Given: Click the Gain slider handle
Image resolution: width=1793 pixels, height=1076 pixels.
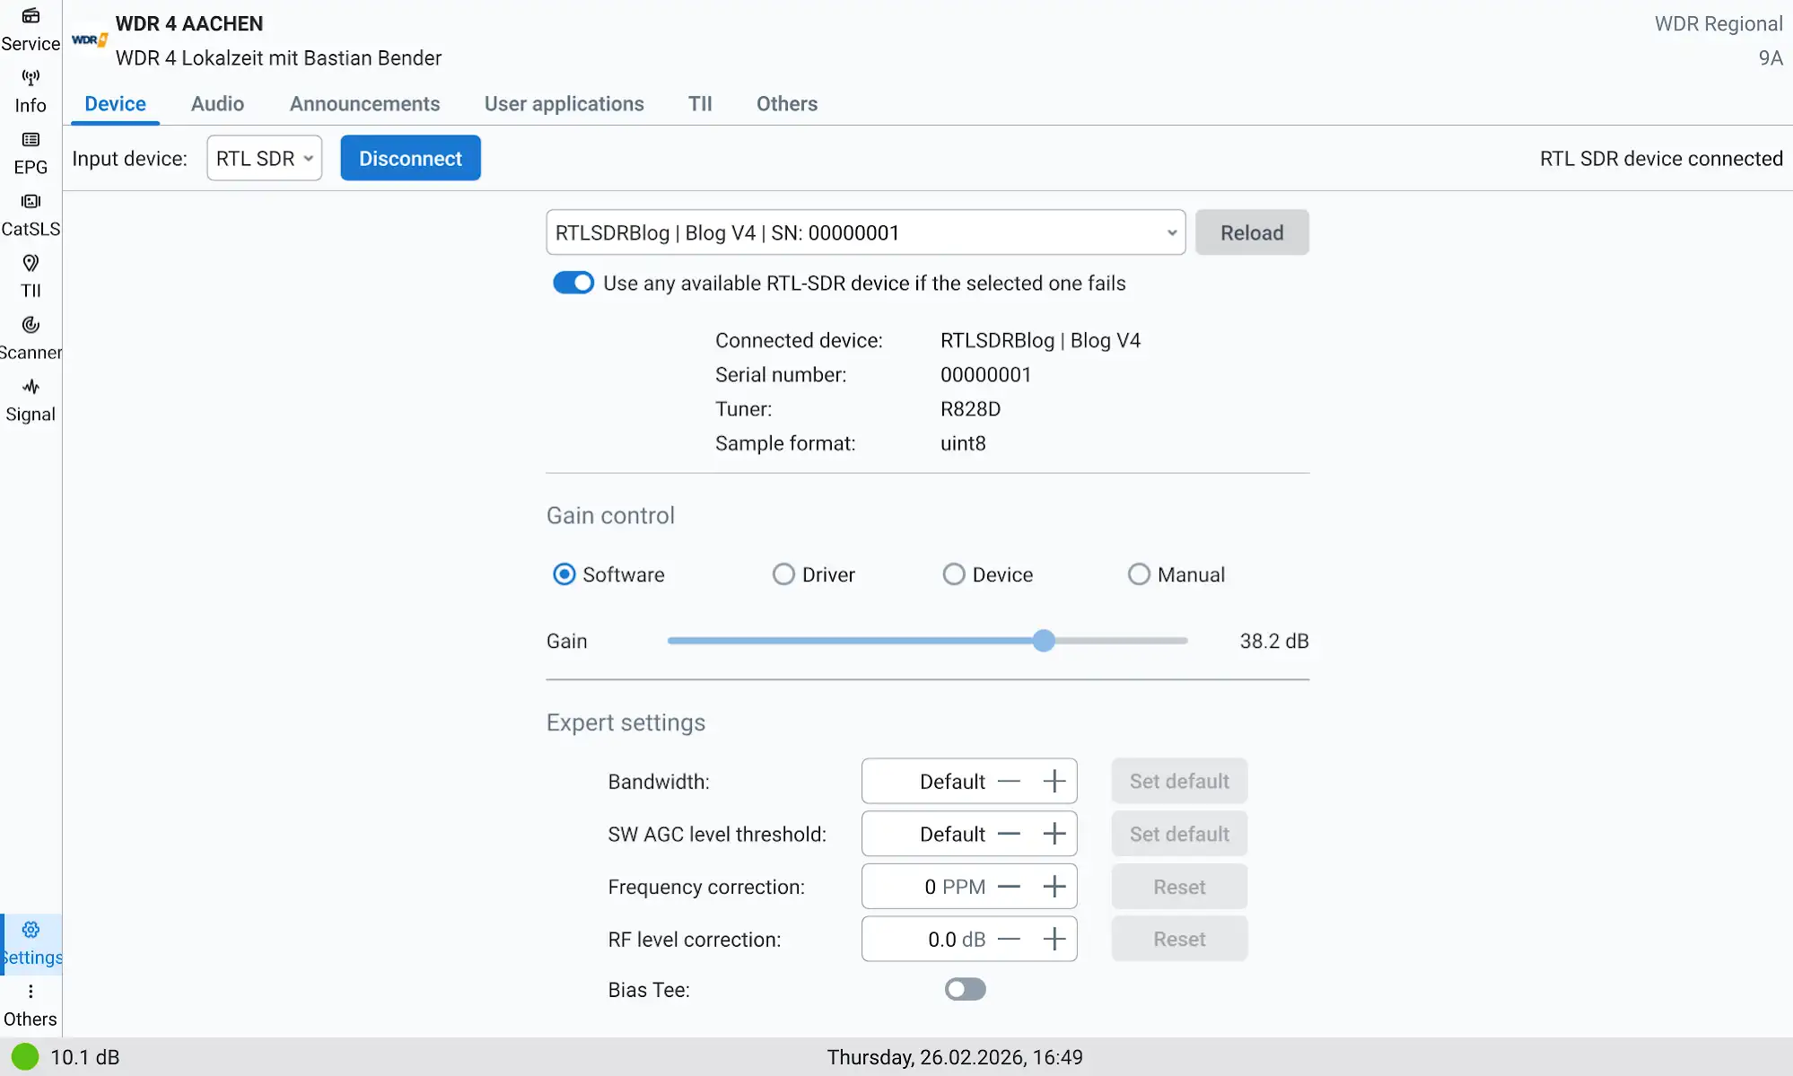Looking at the screenshot, I should (x=1043, y=641).
